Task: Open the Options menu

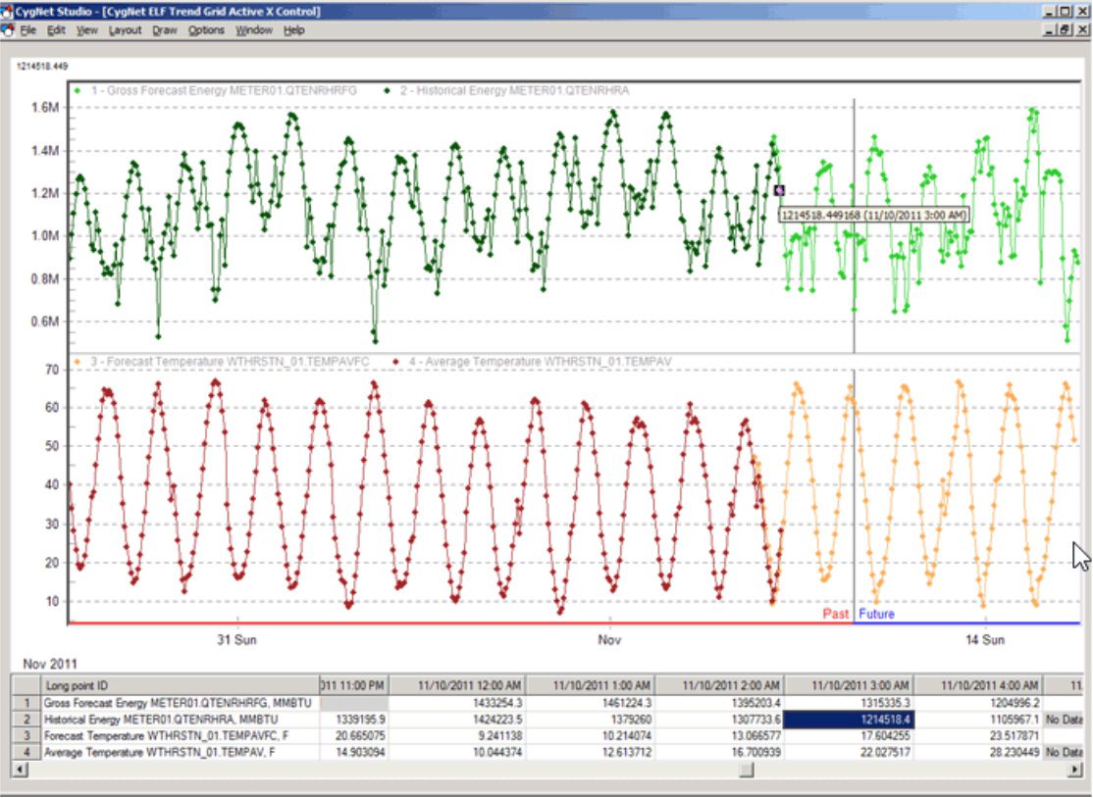Action: click(206, 30)
